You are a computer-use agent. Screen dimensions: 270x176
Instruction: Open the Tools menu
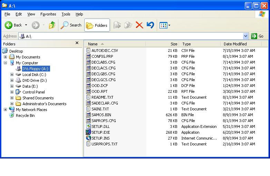click(x=66, y=14)
